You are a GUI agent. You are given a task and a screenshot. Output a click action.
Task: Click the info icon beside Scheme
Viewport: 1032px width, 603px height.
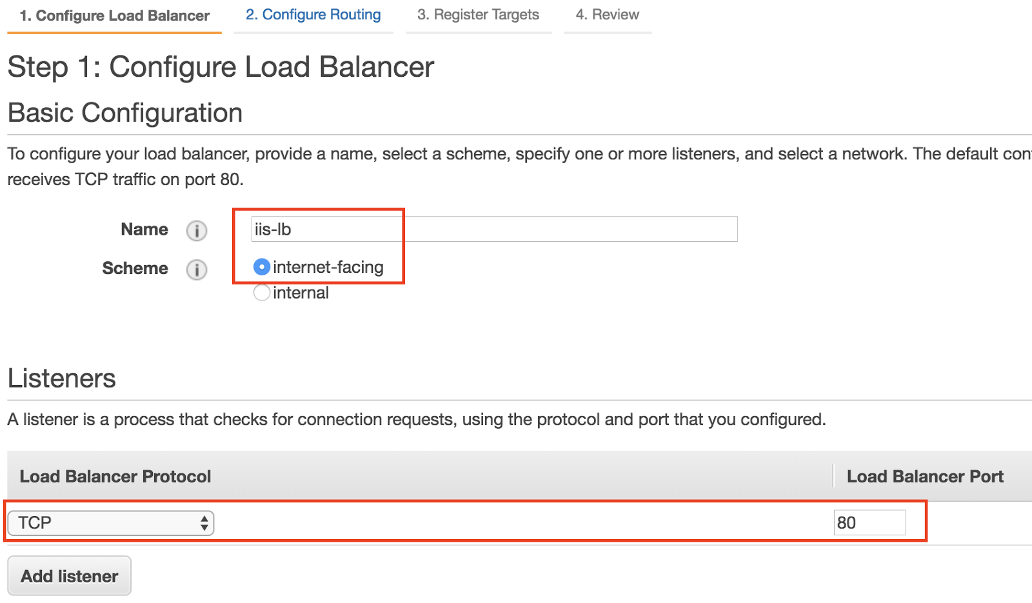point(197,269)
